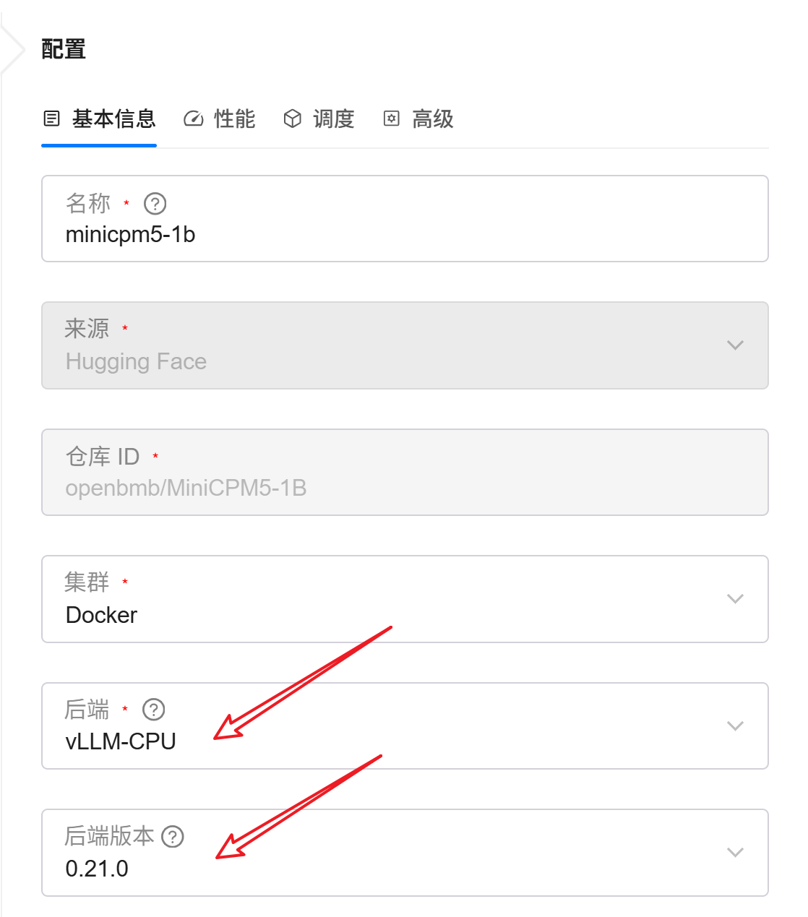
Task: Click the help icon beside 后端 label
Action: coord(154,710)
